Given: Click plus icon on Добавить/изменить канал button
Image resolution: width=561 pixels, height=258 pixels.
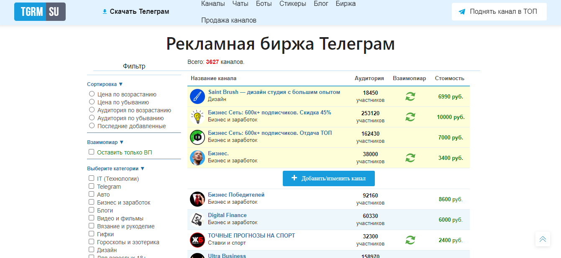Looking at the screenshot, I should tap(294, 178).
